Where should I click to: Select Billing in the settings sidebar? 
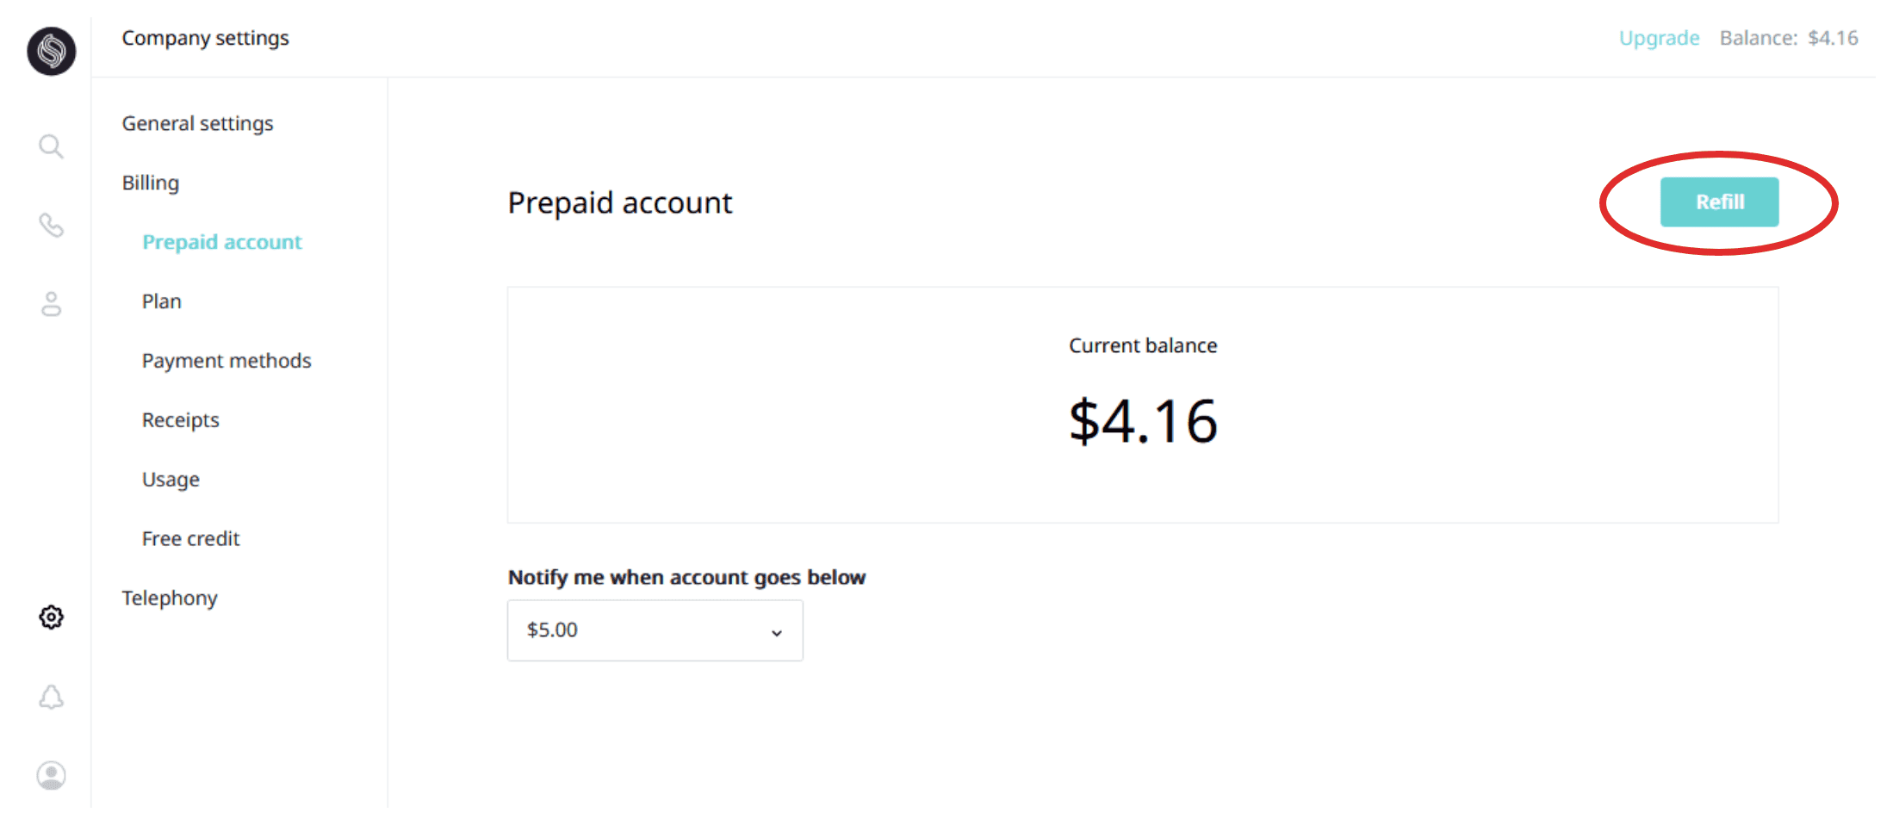(151, 183)
